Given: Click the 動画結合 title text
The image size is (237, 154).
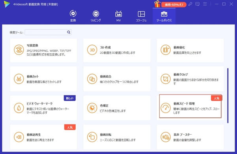Looking at the screenshot, I should tap(105, 77).
